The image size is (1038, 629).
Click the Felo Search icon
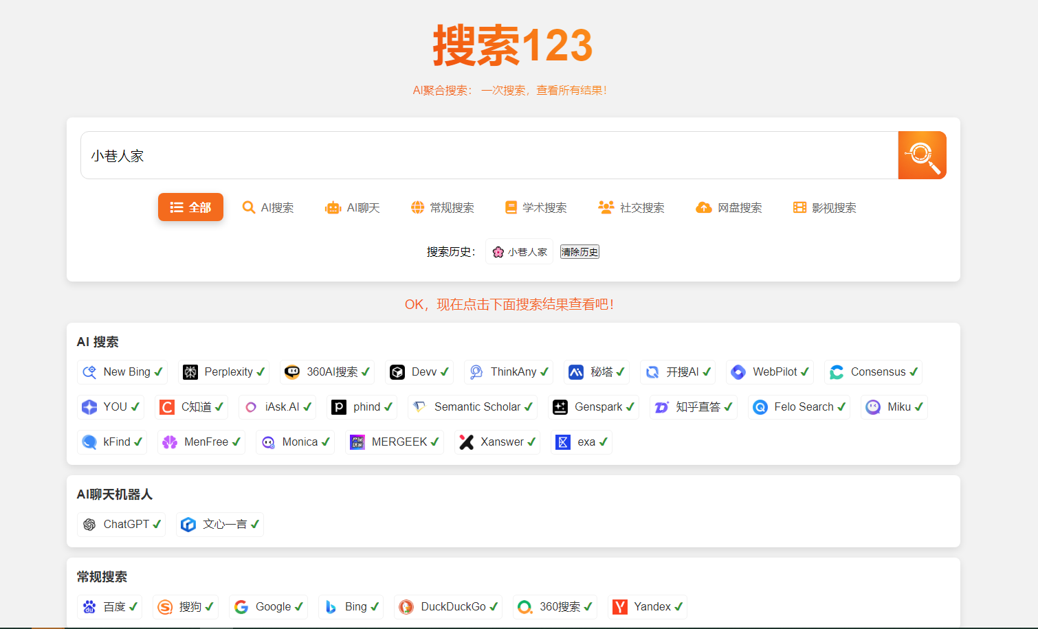[x=760, y=407]
